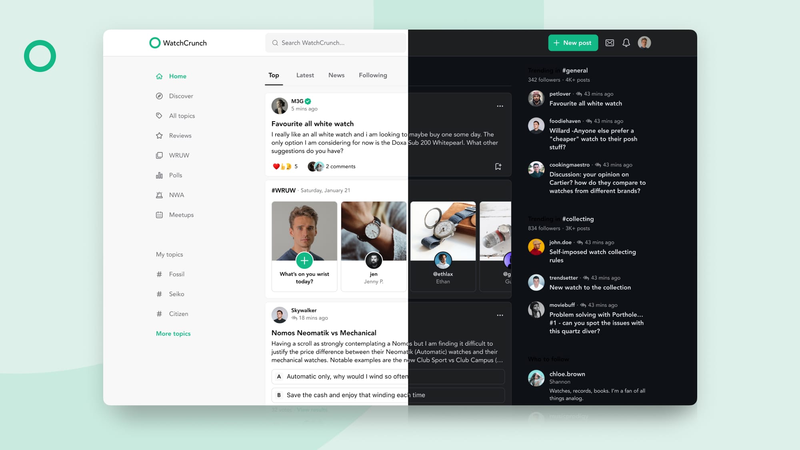Click More topics link in sidebar

[173, 334]
